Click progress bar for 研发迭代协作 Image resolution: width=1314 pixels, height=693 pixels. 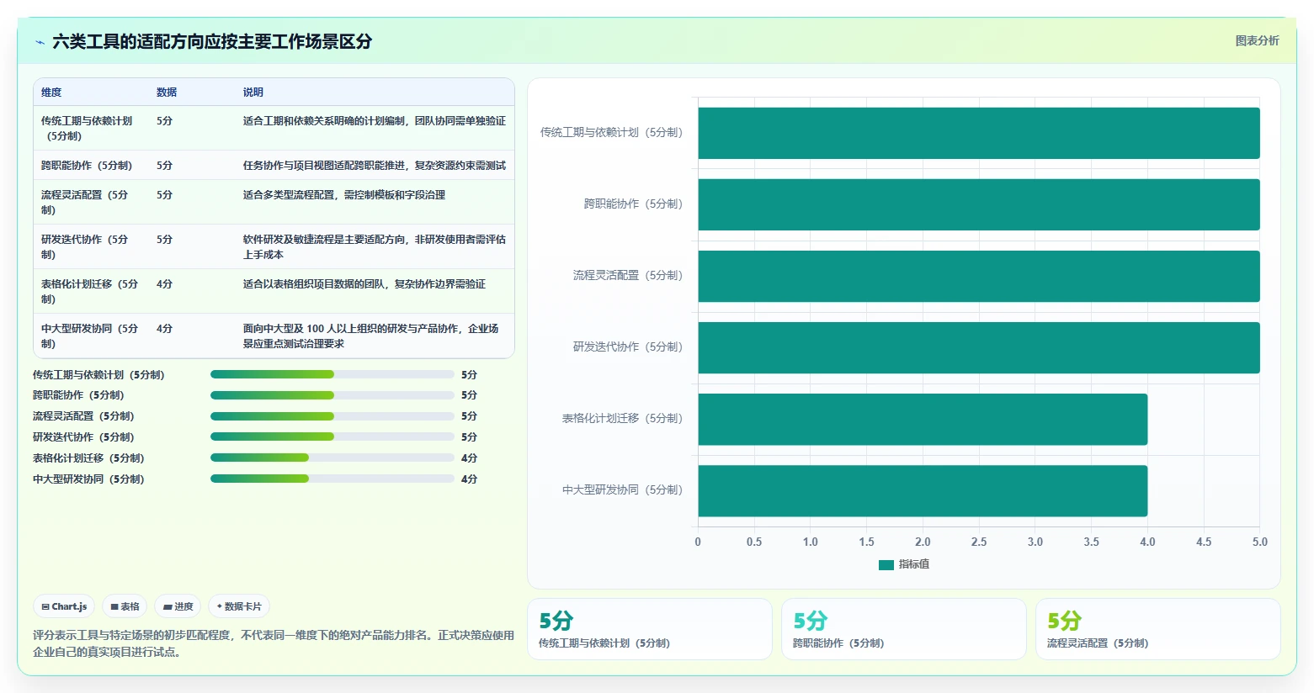pos(332,437)
